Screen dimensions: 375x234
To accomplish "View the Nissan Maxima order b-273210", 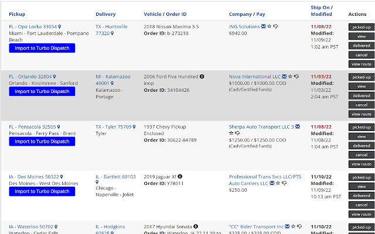I will coord(362,36).
